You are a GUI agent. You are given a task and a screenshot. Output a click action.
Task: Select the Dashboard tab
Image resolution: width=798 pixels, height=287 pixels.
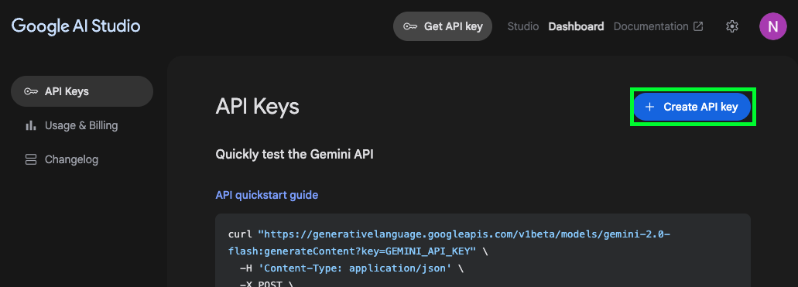pos(576,26)
